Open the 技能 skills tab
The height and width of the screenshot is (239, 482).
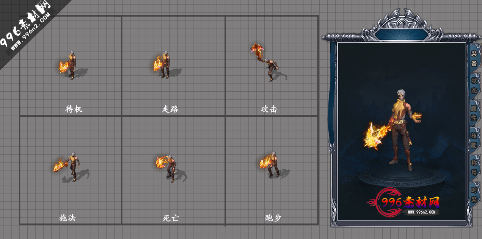click(474, 140)
